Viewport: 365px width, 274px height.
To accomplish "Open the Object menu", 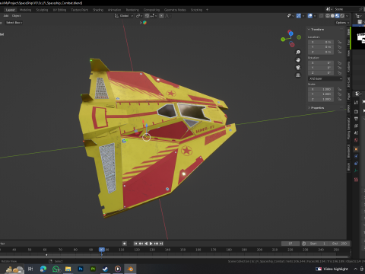I will point(16,16).
